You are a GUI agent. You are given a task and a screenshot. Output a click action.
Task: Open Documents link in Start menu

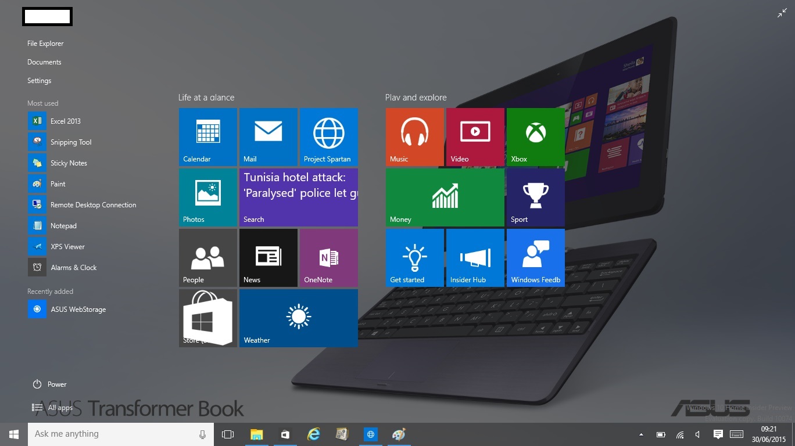tap(44, 62)
